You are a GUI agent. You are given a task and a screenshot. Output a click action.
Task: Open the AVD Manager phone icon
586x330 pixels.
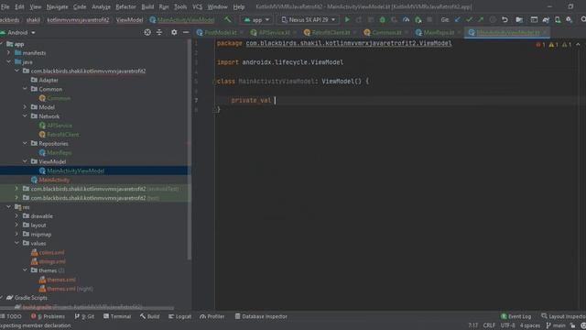coord(558,19)
